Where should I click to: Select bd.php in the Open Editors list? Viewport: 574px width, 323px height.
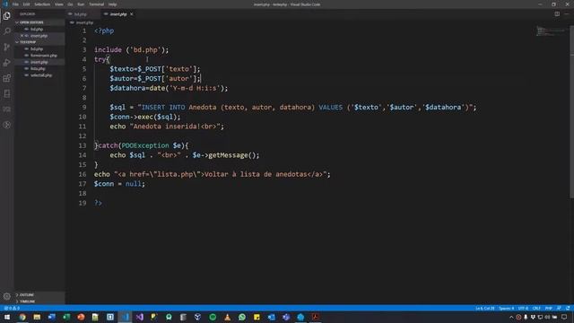point(39,29)
